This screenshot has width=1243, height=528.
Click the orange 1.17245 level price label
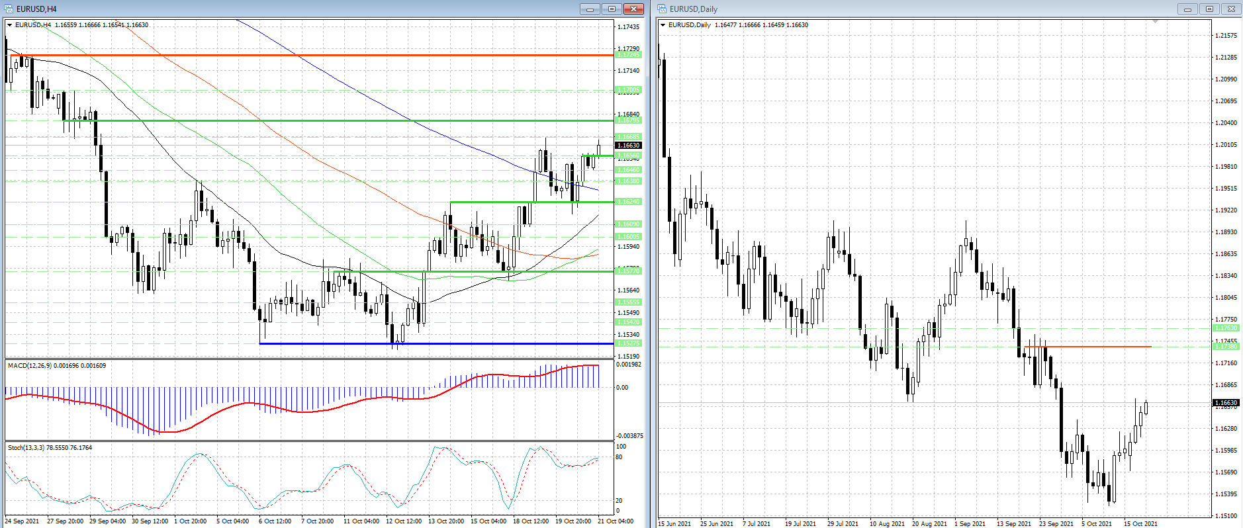(628, 55)
